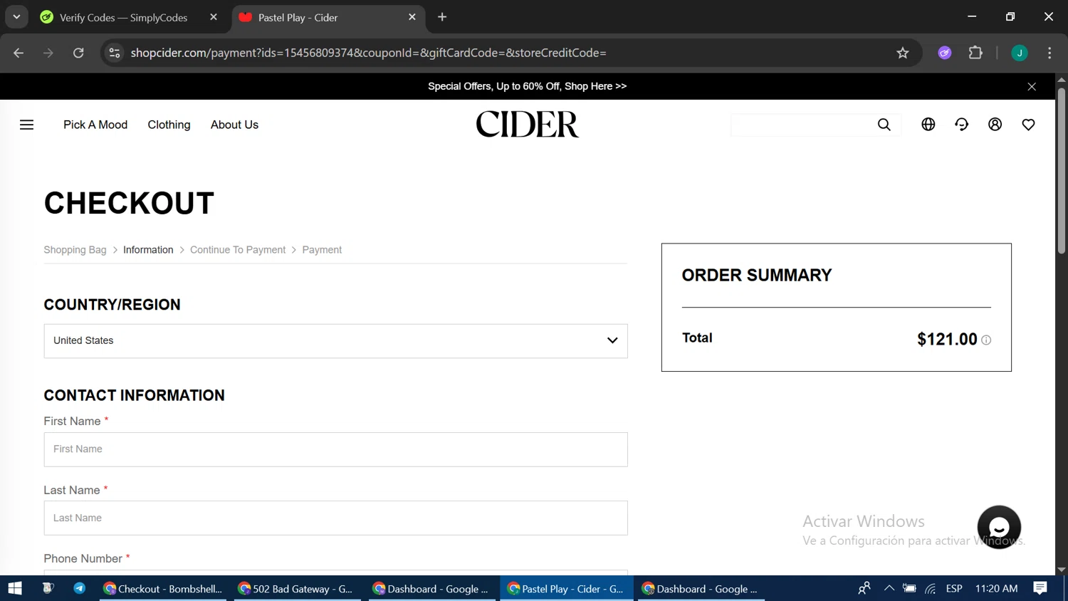Viewport: 1068px width, 601px height.
Task: Open the Pick A Mood menu
Action: [95, 125]
